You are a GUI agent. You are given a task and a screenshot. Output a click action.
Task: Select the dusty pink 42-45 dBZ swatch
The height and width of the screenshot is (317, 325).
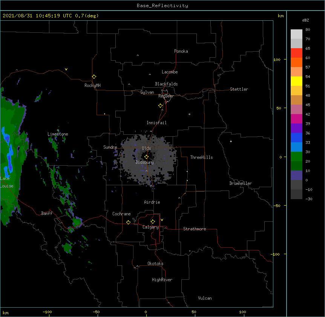[296, 110]
